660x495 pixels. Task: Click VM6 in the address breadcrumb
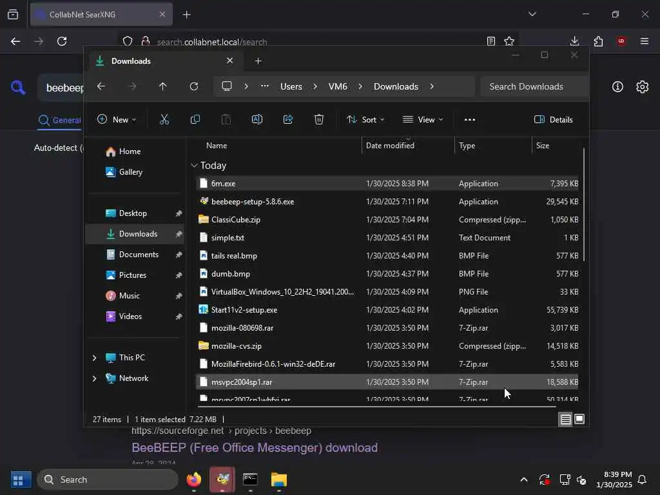tap(338, 86)
